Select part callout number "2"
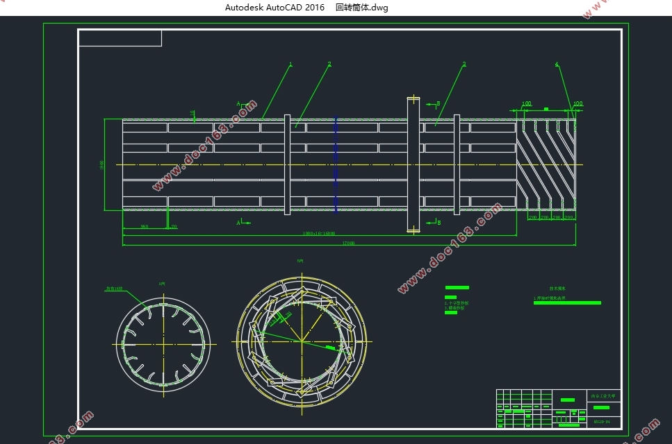Image resolution: width=672 pixels, height=444 pixels. (329, 64)
